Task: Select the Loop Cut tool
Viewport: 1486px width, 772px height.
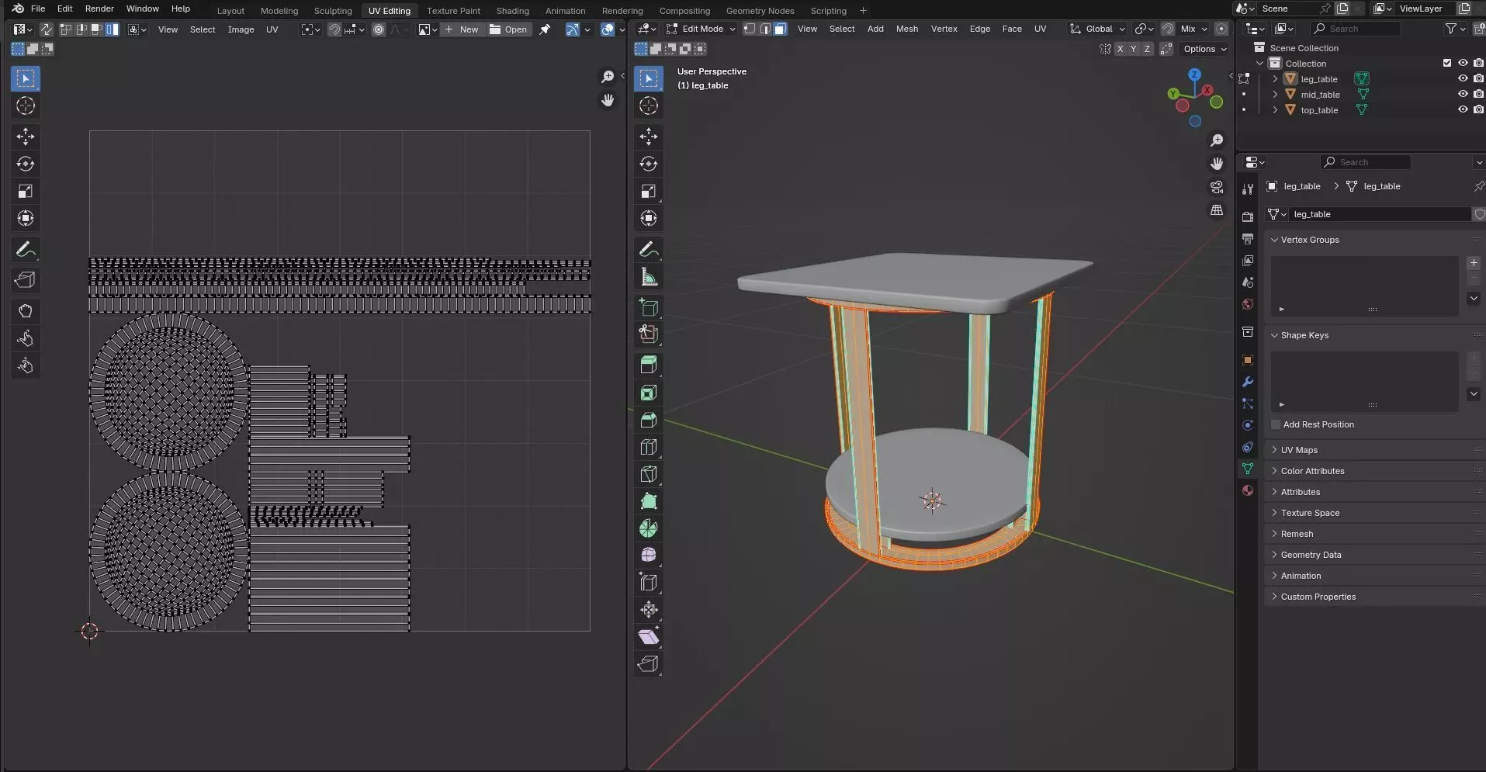Action: (649, 447)
